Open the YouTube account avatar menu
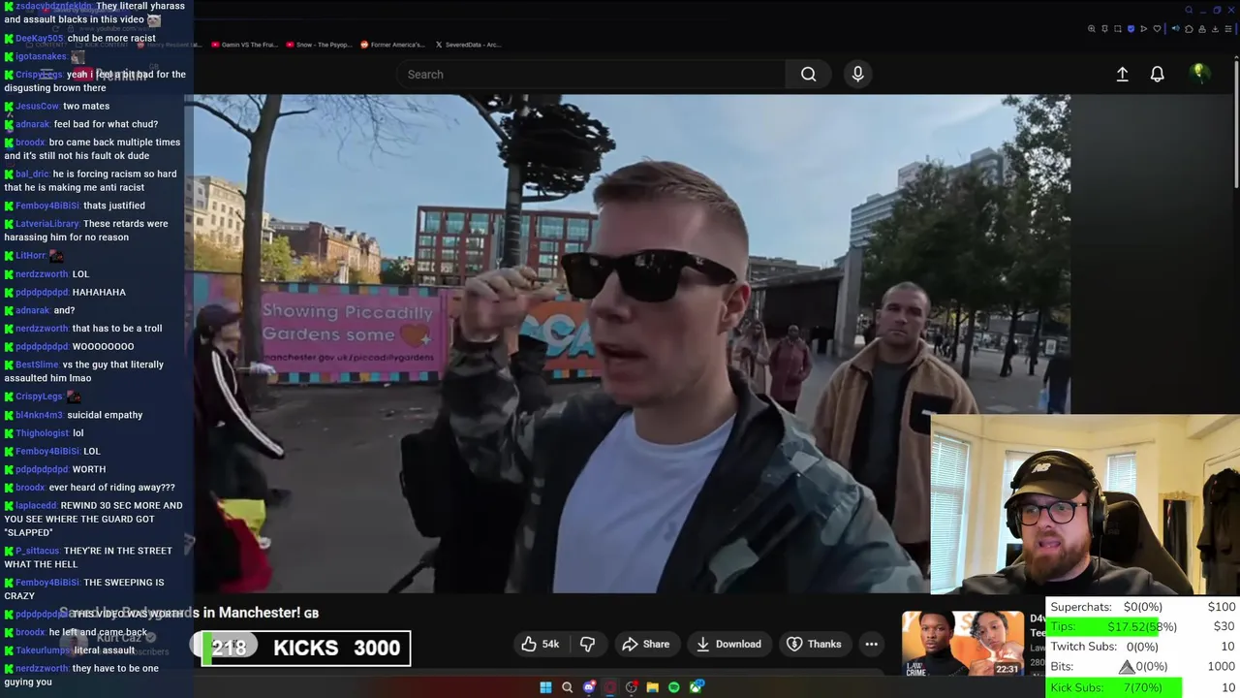This screenshot has width=1240, height=698. coord(1199,73)
